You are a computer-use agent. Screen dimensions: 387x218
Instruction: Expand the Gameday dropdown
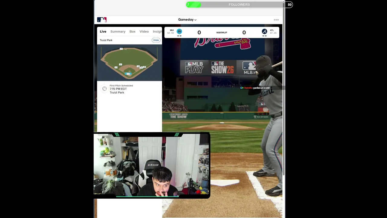tap(187, 20)
